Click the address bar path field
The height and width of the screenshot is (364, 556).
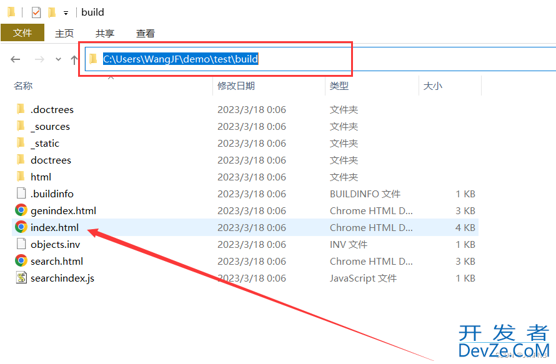(320, 59)
